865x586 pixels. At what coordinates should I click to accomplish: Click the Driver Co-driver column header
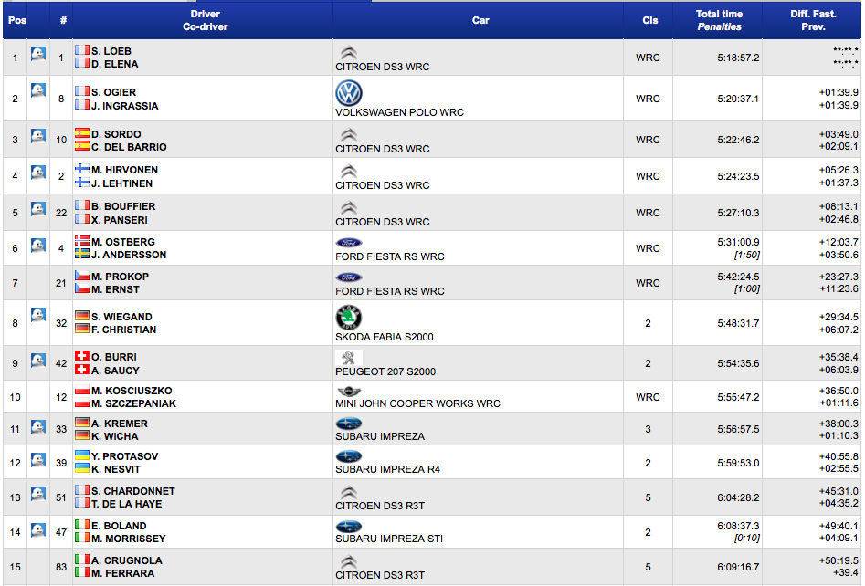205,20
